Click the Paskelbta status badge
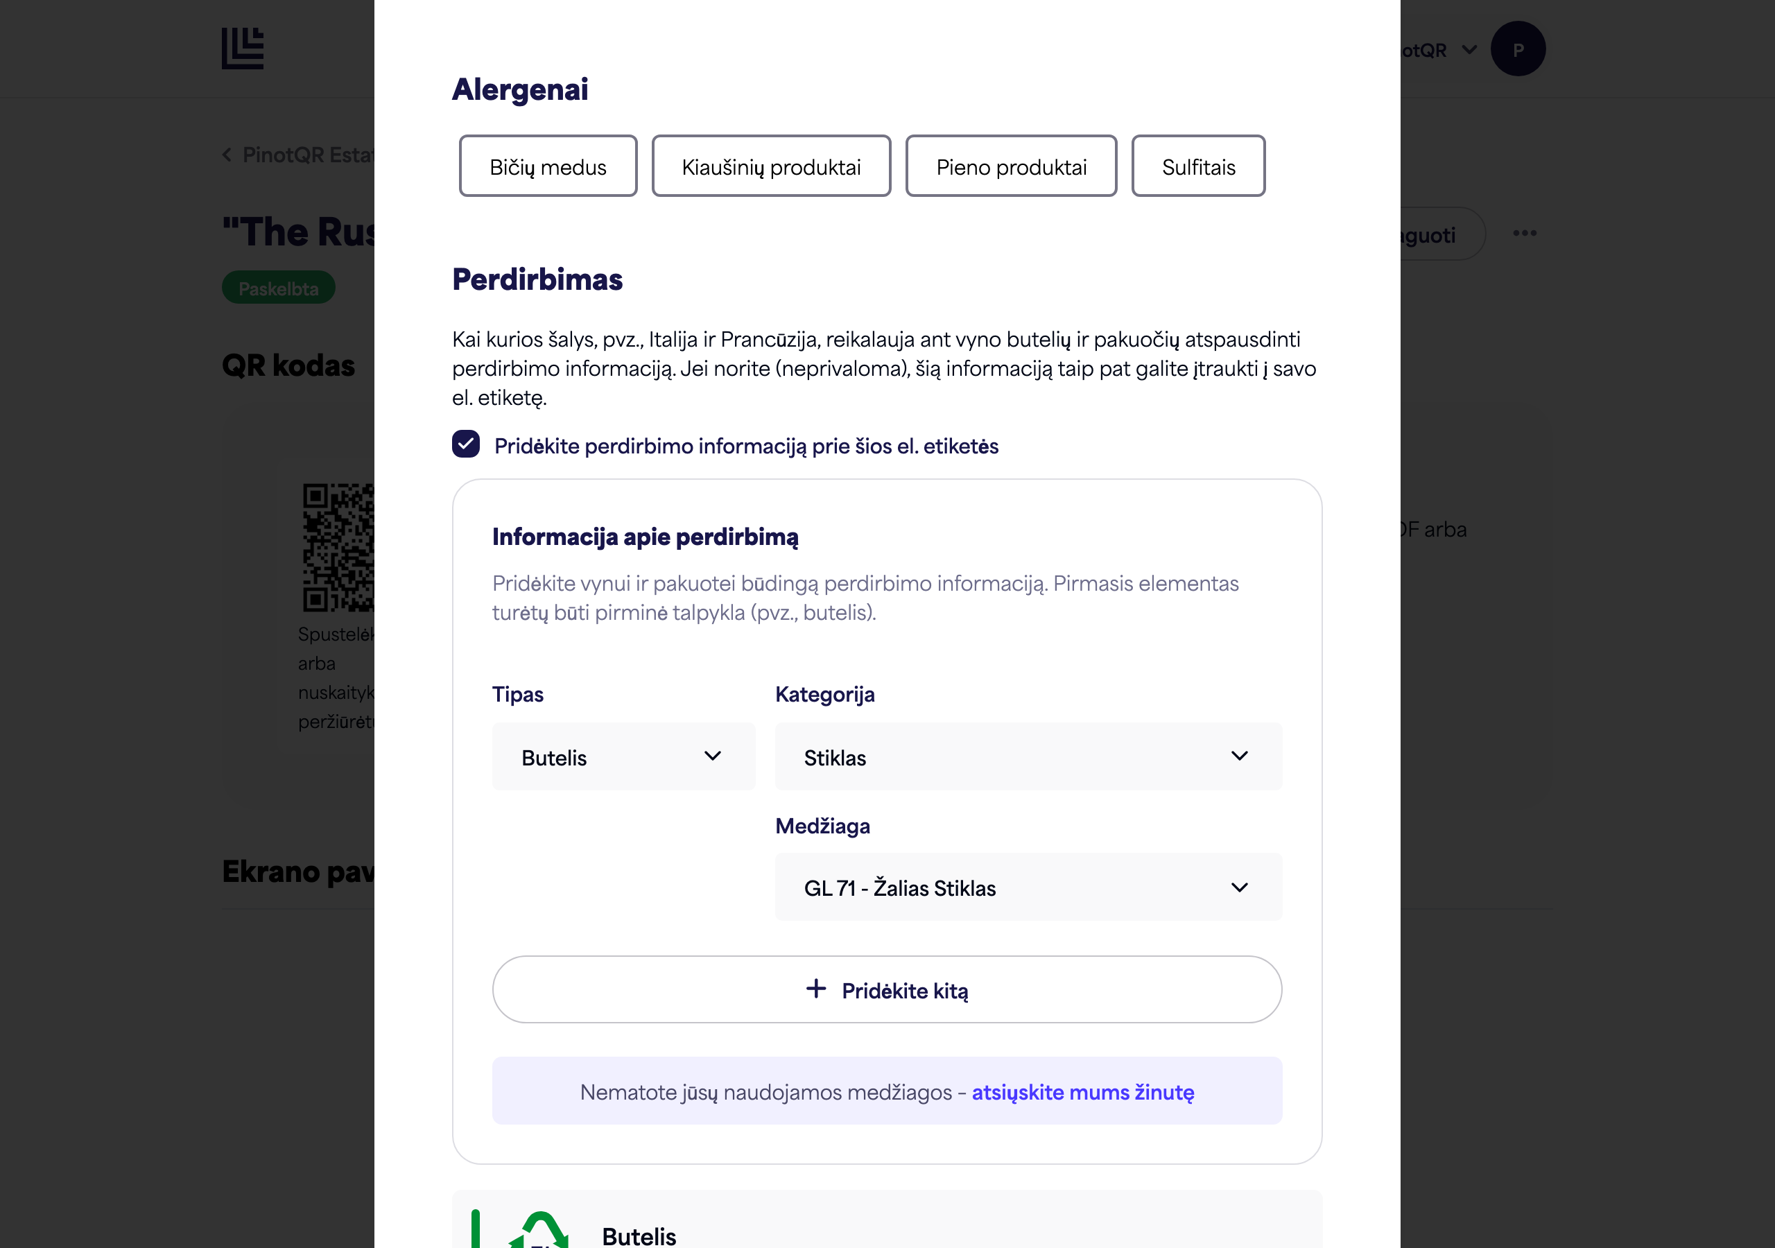 [278, 288]
